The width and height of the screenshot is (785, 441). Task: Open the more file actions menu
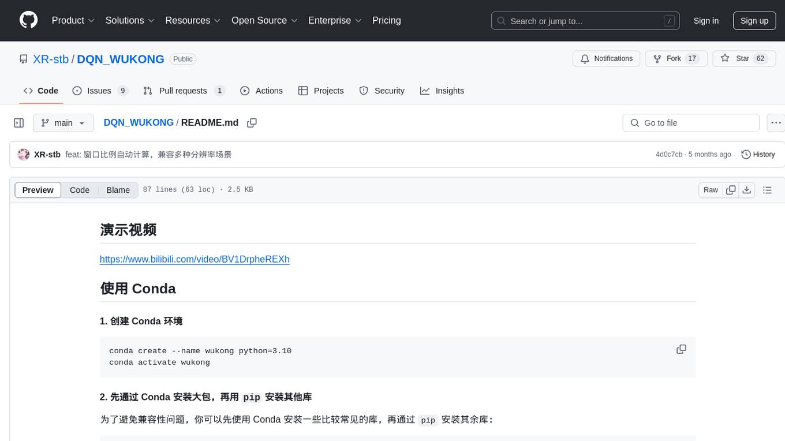pos(776,123)
